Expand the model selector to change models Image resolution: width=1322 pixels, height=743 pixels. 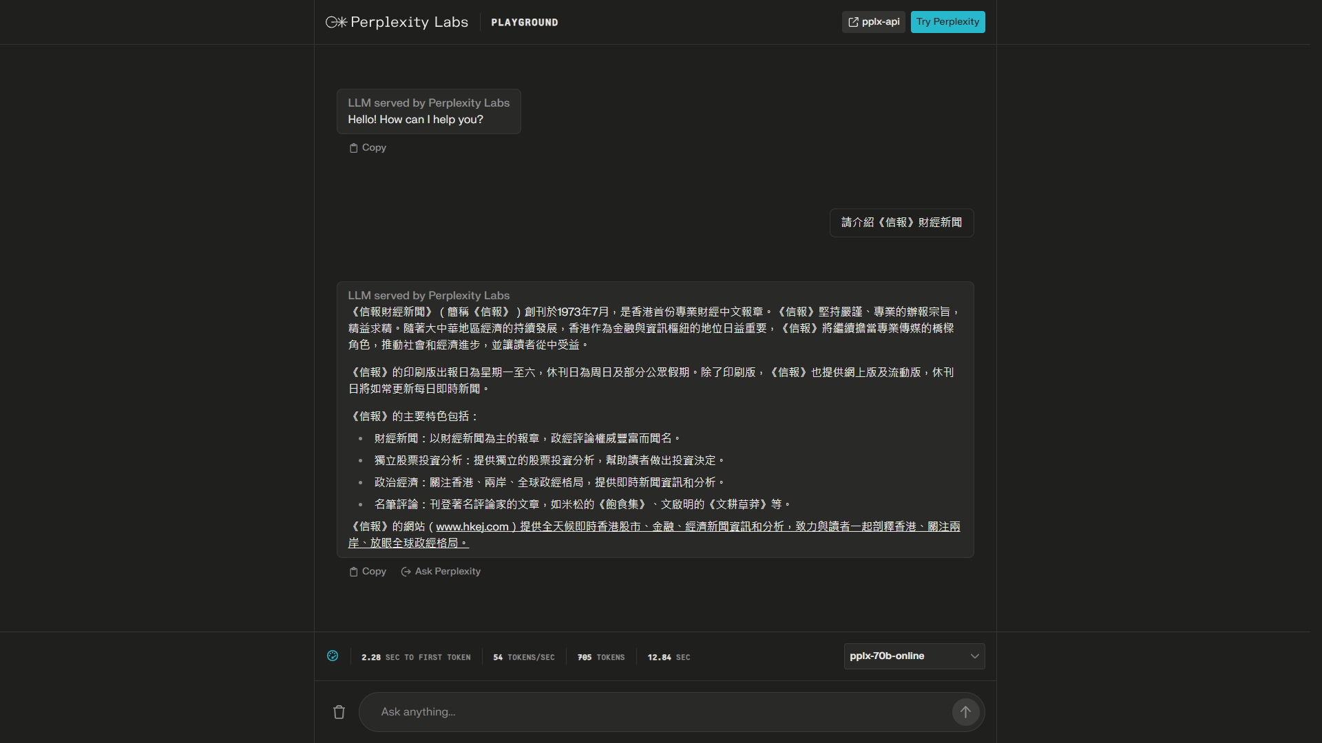tap(914, 656)
